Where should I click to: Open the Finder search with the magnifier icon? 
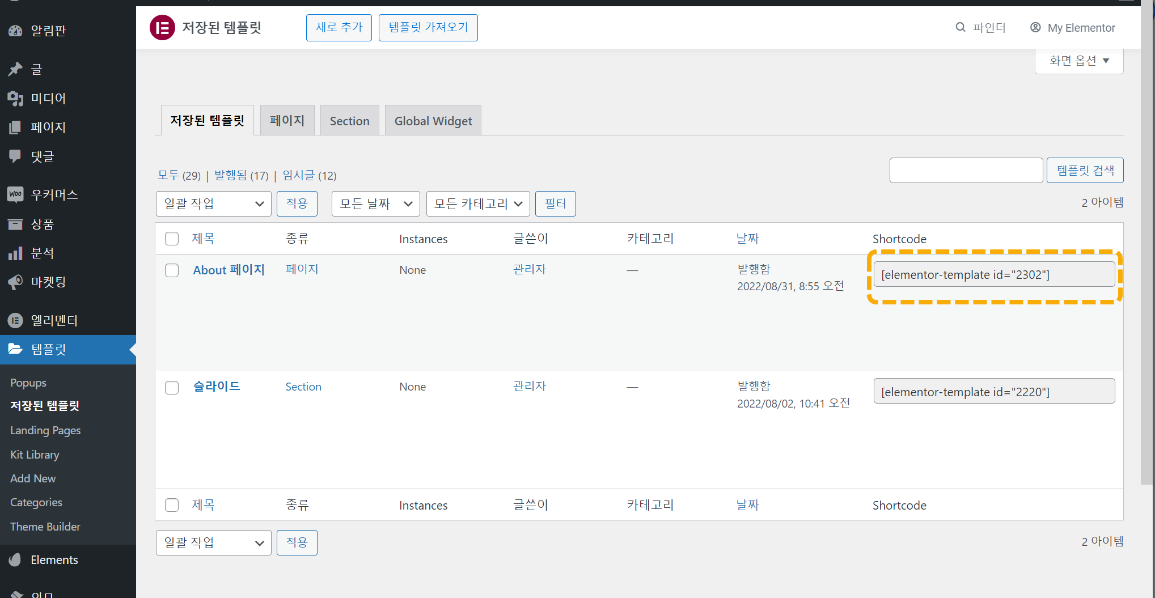click(959, 27)
